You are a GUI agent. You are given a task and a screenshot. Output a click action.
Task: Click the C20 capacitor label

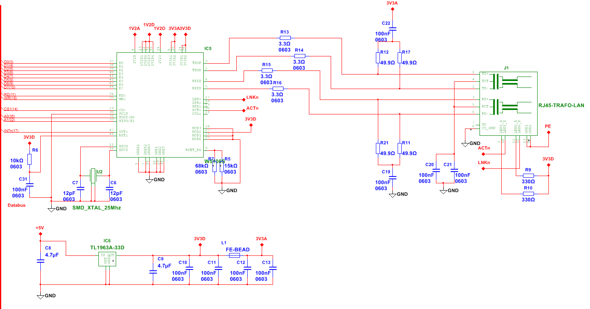pos(430,165)
